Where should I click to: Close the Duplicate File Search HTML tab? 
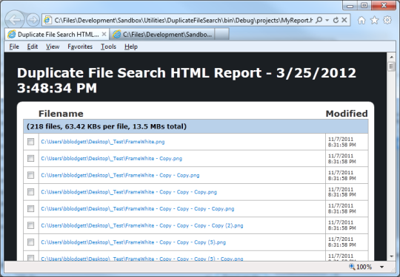point(104,34)
